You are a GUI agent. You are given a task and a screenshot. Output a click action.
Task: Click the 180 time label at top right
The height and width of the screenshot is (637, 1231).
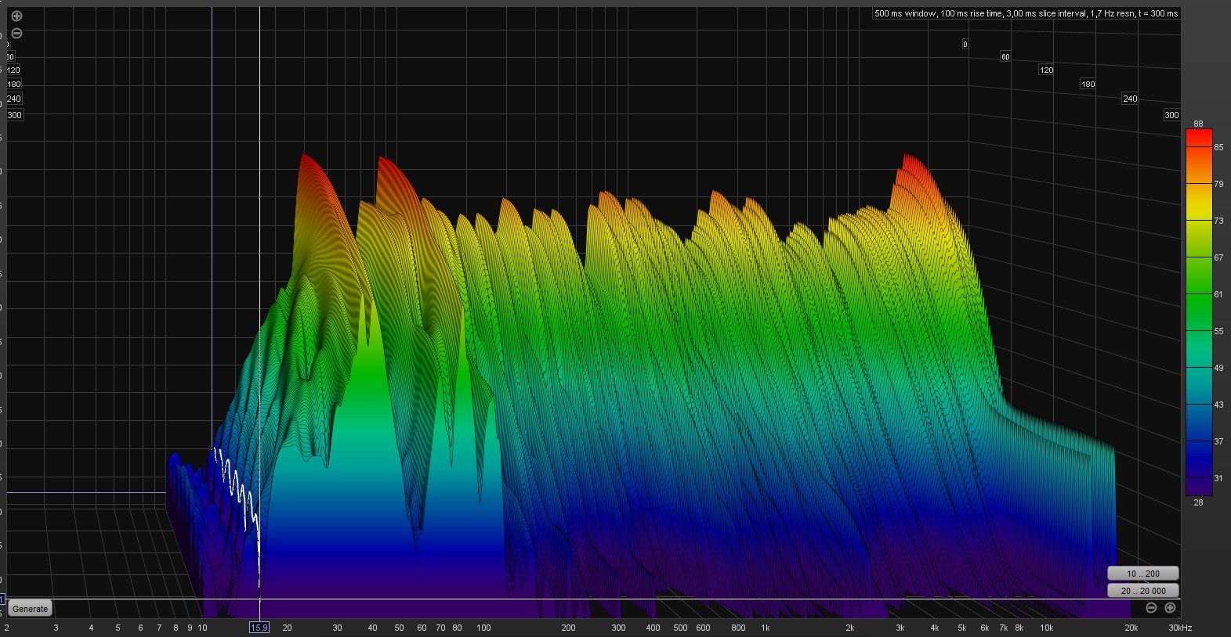coord(1088,84)
